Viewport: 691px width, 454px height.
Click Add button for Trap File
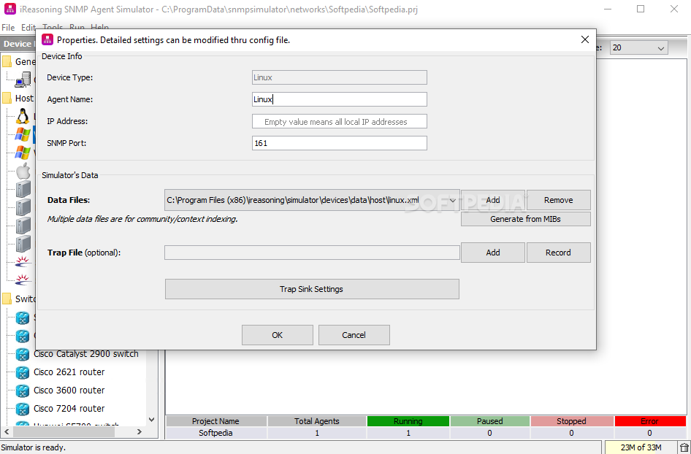click(493, 253)
